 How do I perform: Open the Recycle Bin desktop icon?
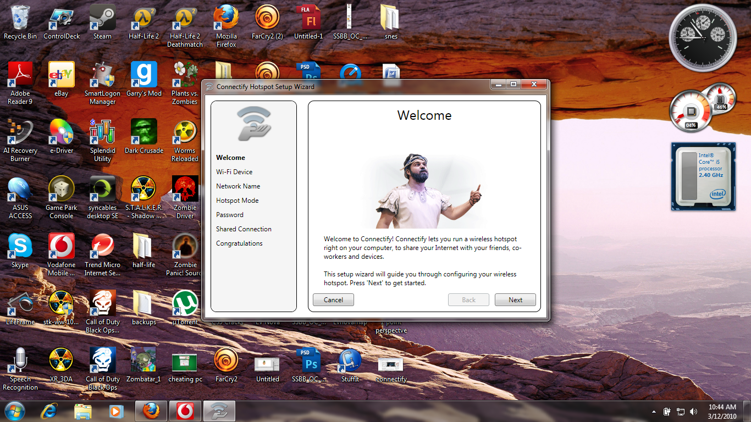(20, 23)
